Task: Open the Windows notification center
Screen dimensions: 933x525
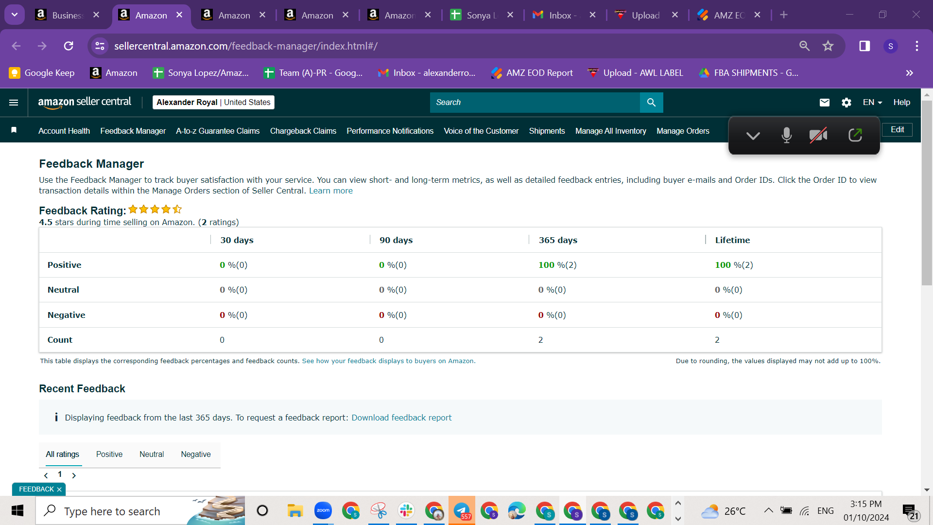Action: click(911, 511)
